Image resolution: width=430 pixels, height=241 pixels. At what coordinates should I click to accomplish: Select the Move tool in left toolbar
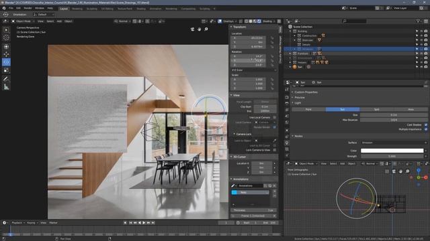6,54
